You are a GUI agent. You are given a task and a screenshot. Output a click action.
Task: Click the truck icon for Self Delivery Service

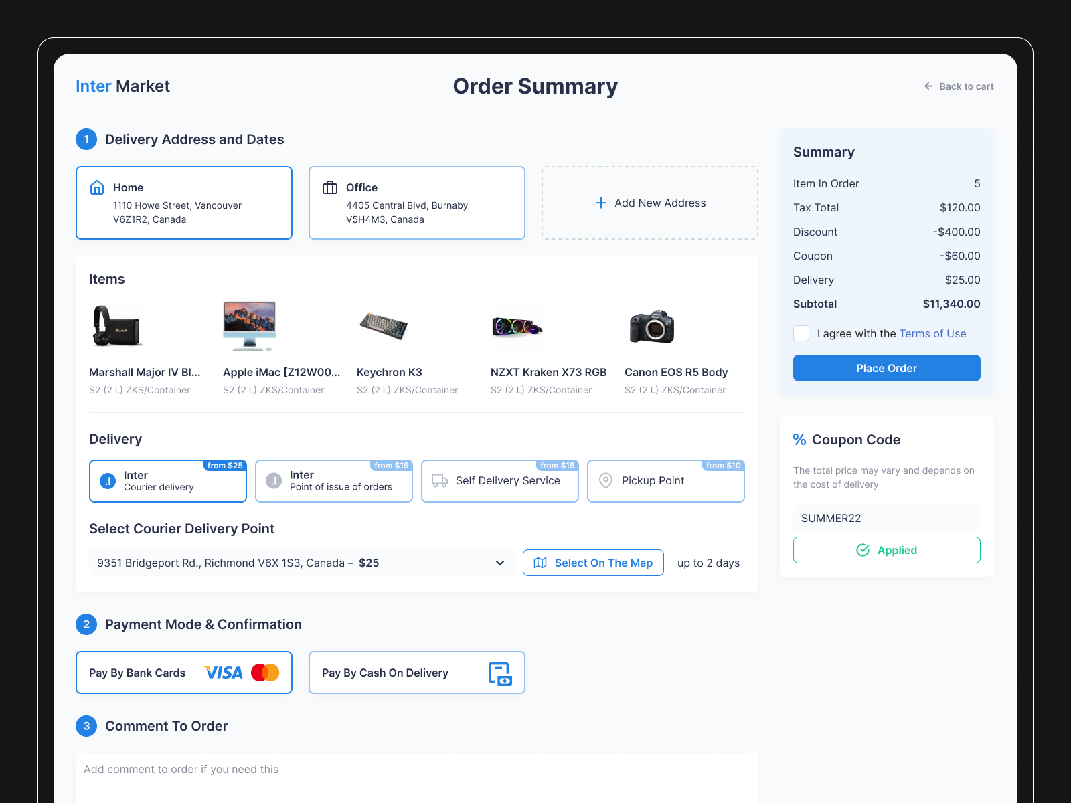[x=440, y=480]
